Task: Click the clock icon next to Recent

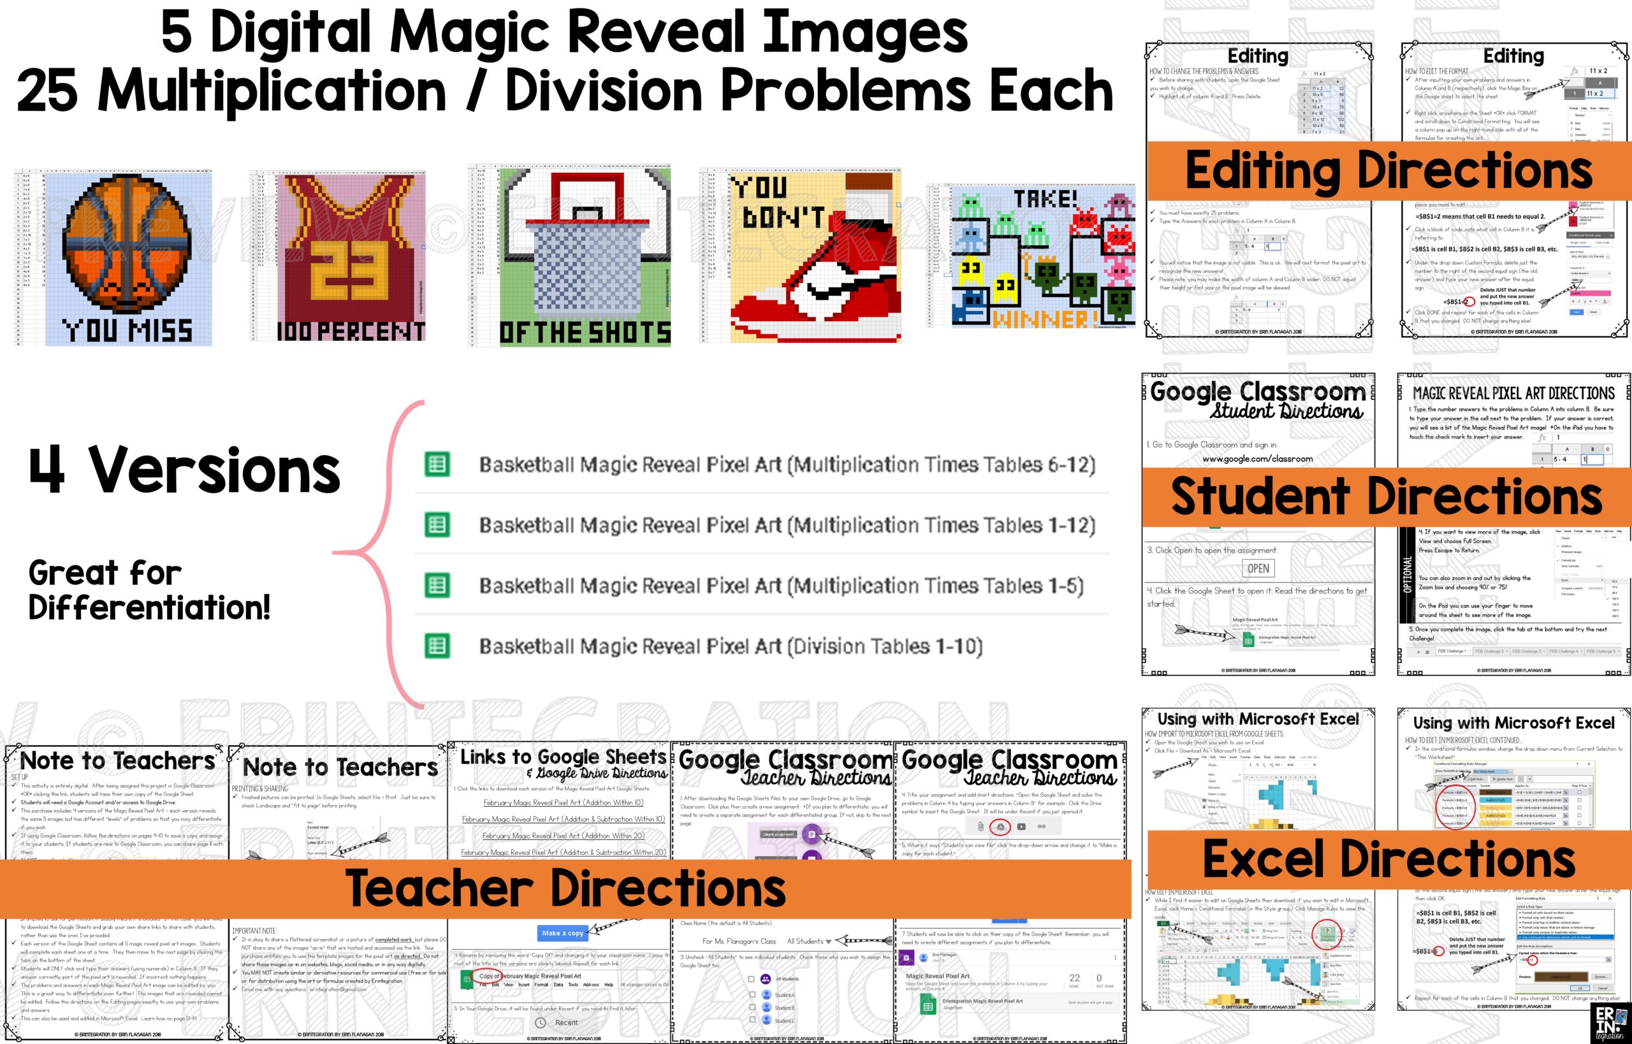Action: [541, 1023]
